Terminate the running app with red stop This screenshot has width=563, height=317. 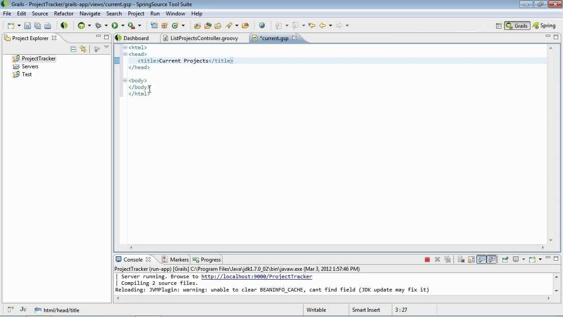[x=427, y=260]
